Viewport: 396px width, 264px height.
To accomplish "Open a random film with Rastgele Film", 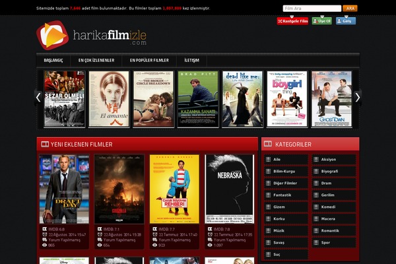I will [292, 21].
